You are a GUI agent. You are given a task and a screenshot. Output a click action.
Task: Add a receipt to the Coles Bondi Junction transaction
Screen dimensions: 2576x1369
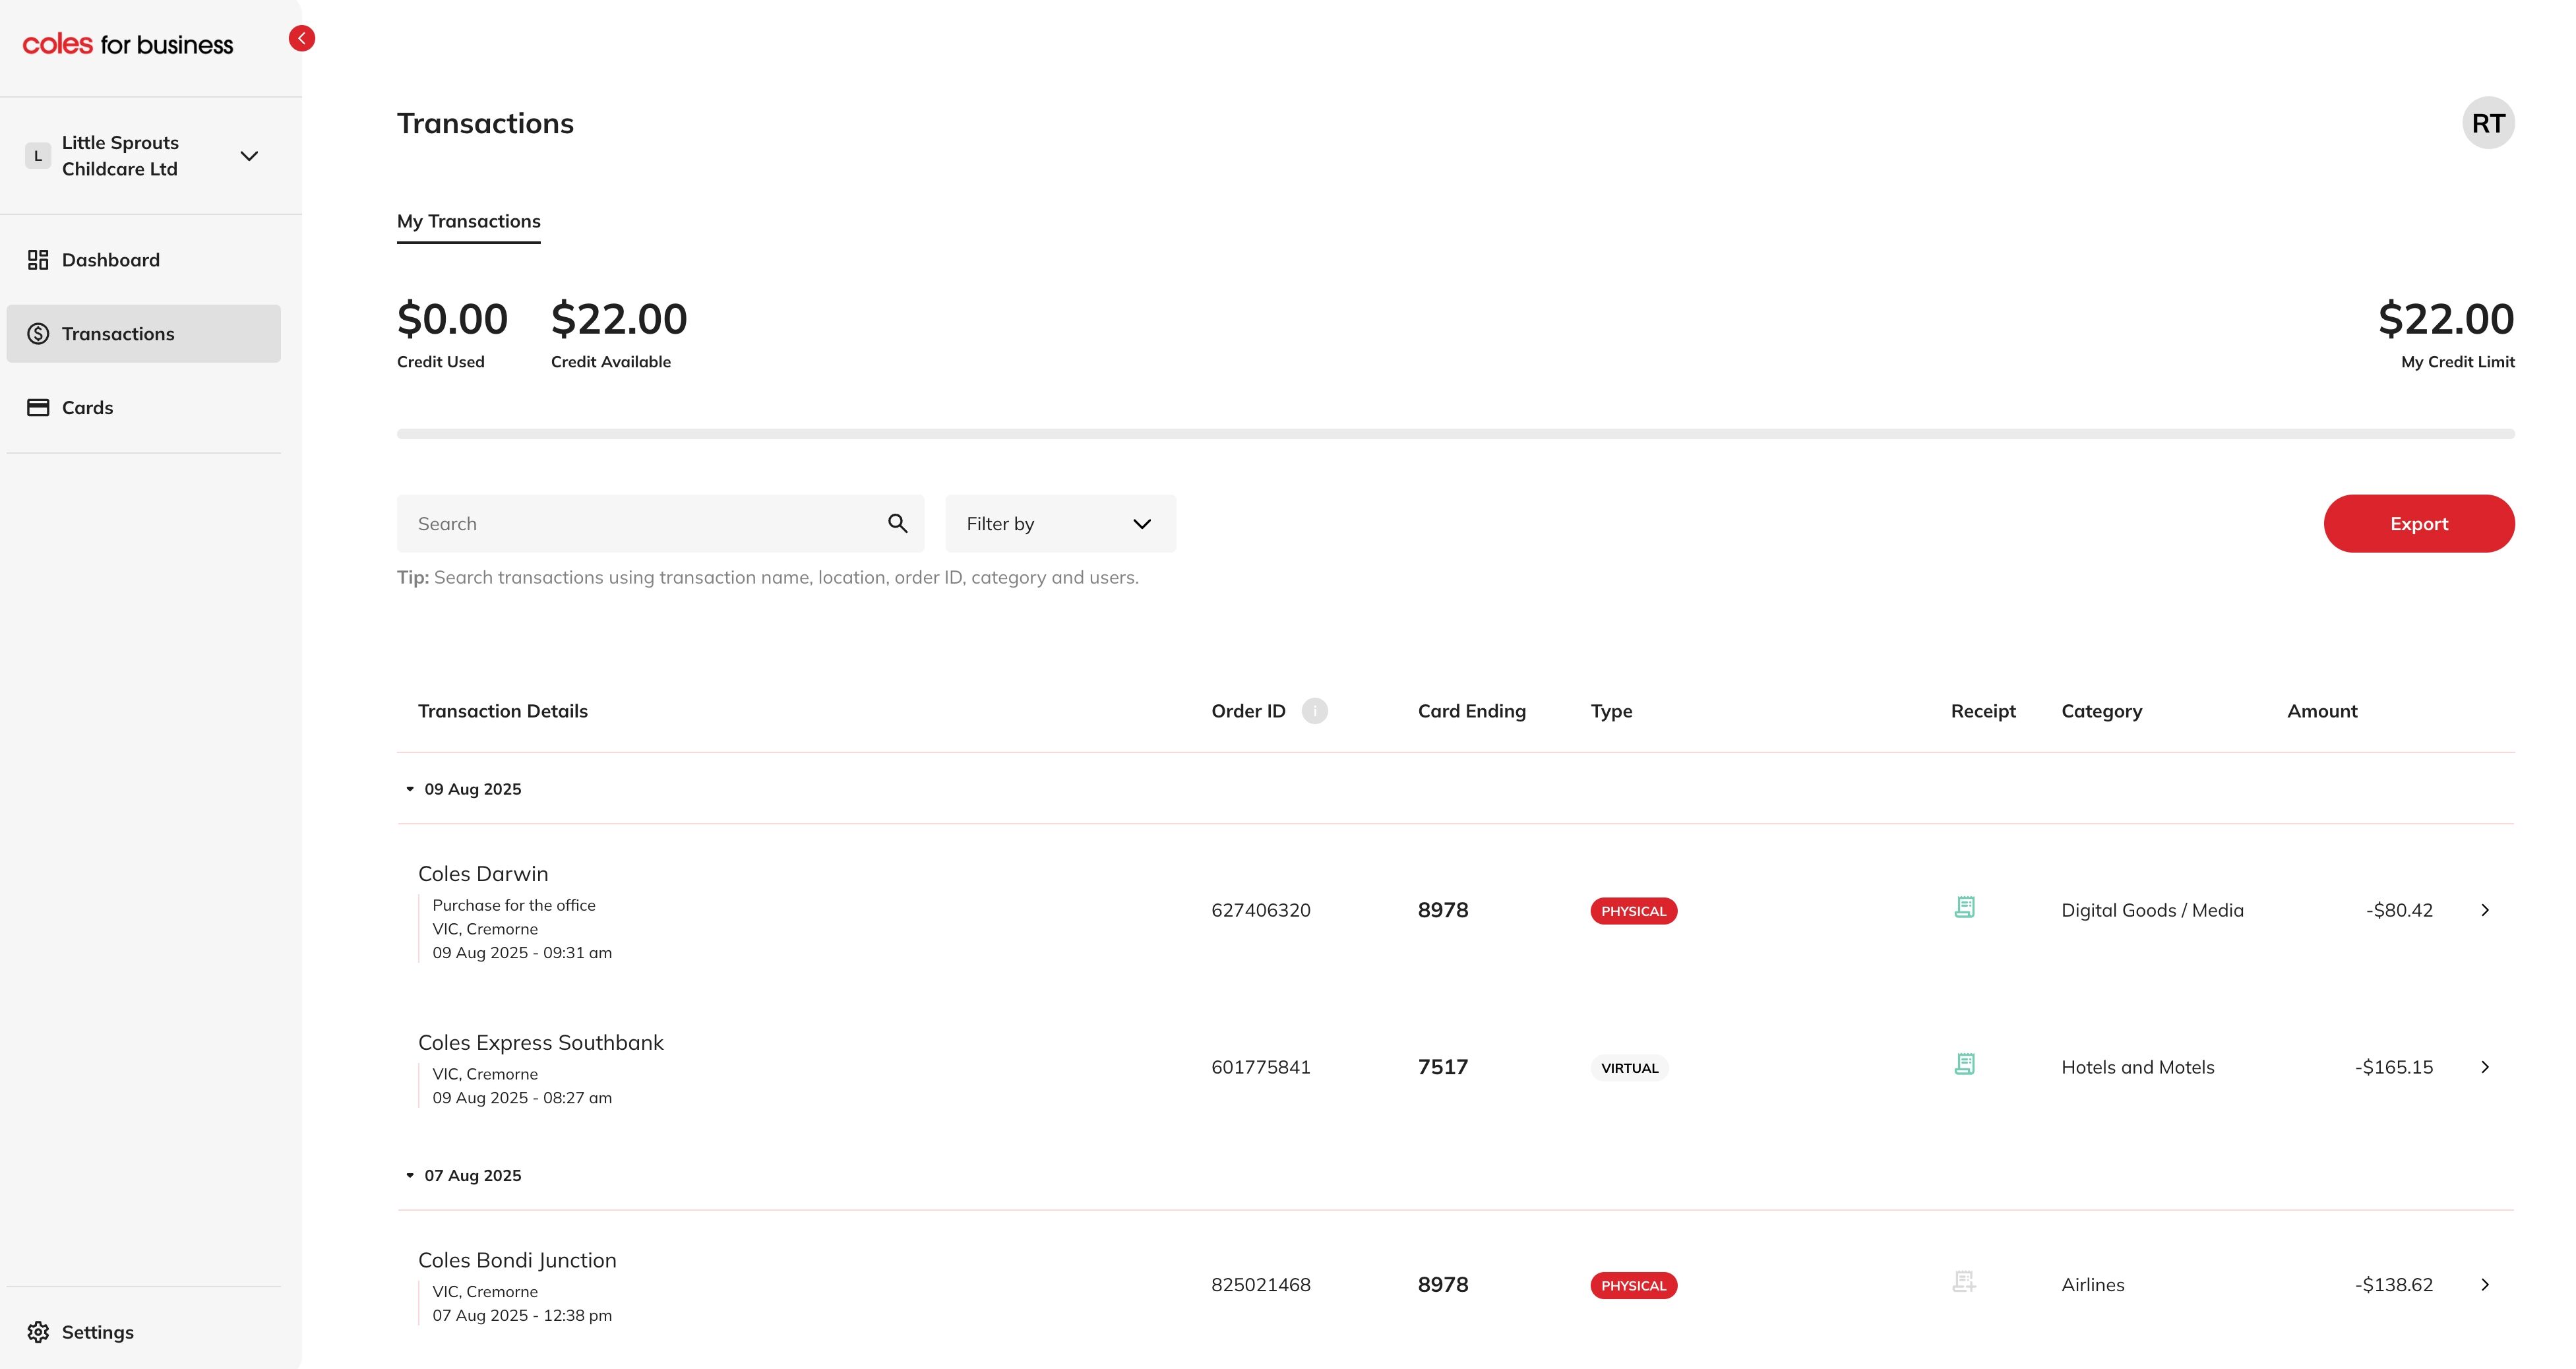pyautogui.click(x=1964, y=1283)
